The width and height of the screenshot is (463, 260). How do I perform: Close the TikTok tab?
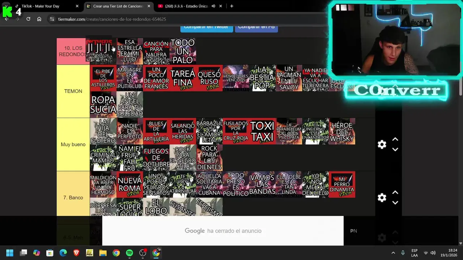click(x=77, y=6)
